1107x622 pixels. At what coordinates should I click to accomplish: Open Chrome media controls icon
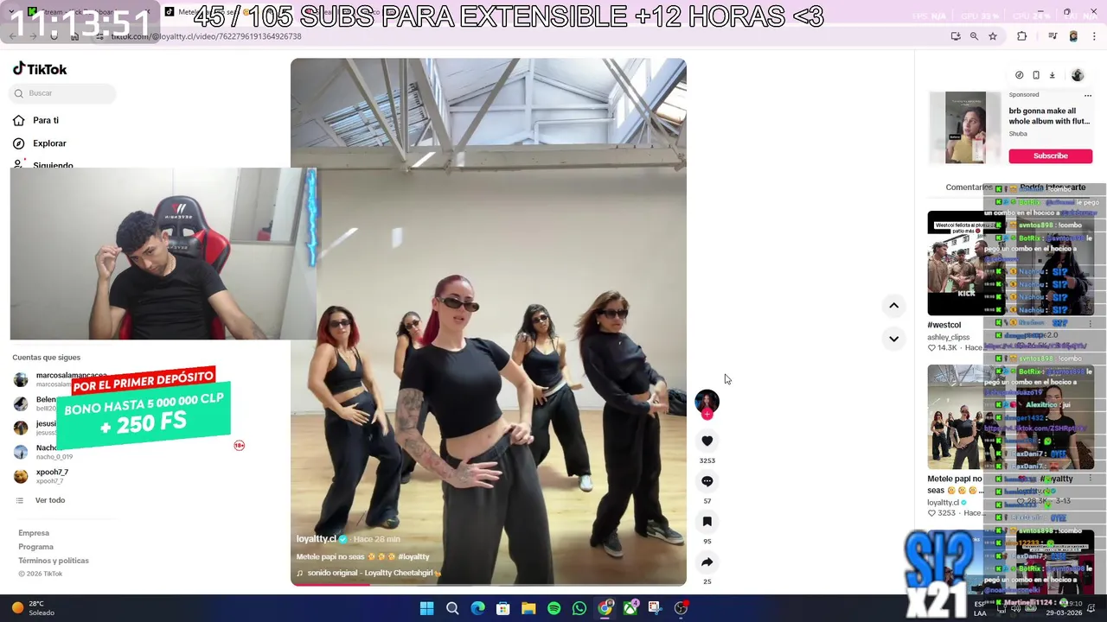(1053, 36)
